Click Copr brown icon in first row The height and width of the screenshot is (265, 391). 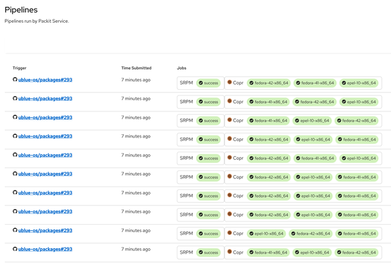230,82
